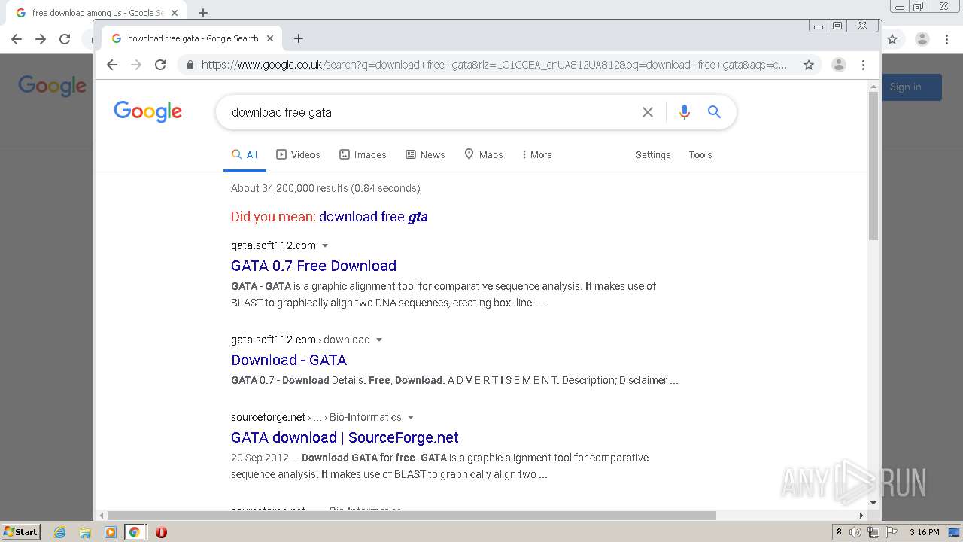The height and width of the screenshot is (542, 963).
Task: Bookmark this page with the star icon
Action: coord(809,65)
